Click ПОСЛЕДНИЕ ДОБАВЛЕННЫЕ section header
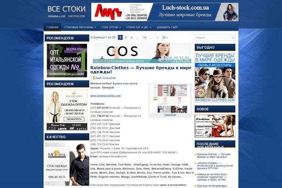282x188 pixels. pyautogui.click(x=215, y=144)
